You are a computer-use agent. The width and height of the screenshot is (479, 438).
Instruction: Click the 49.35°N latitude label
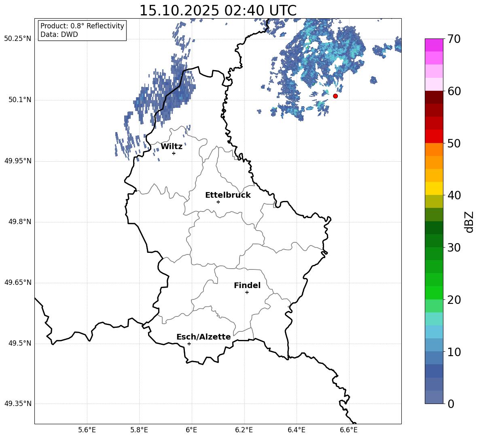click(x=18, y=404)
